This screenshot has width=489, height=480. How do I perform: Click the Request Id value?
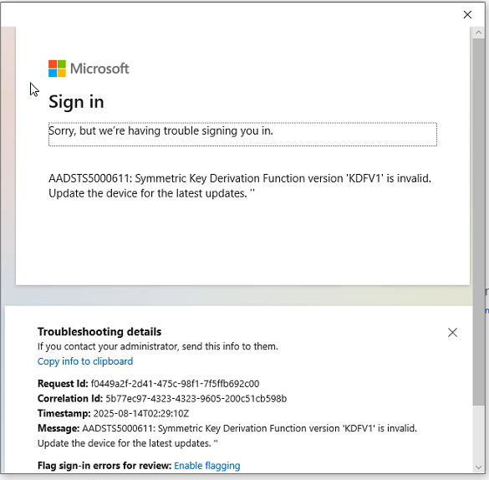175,384
